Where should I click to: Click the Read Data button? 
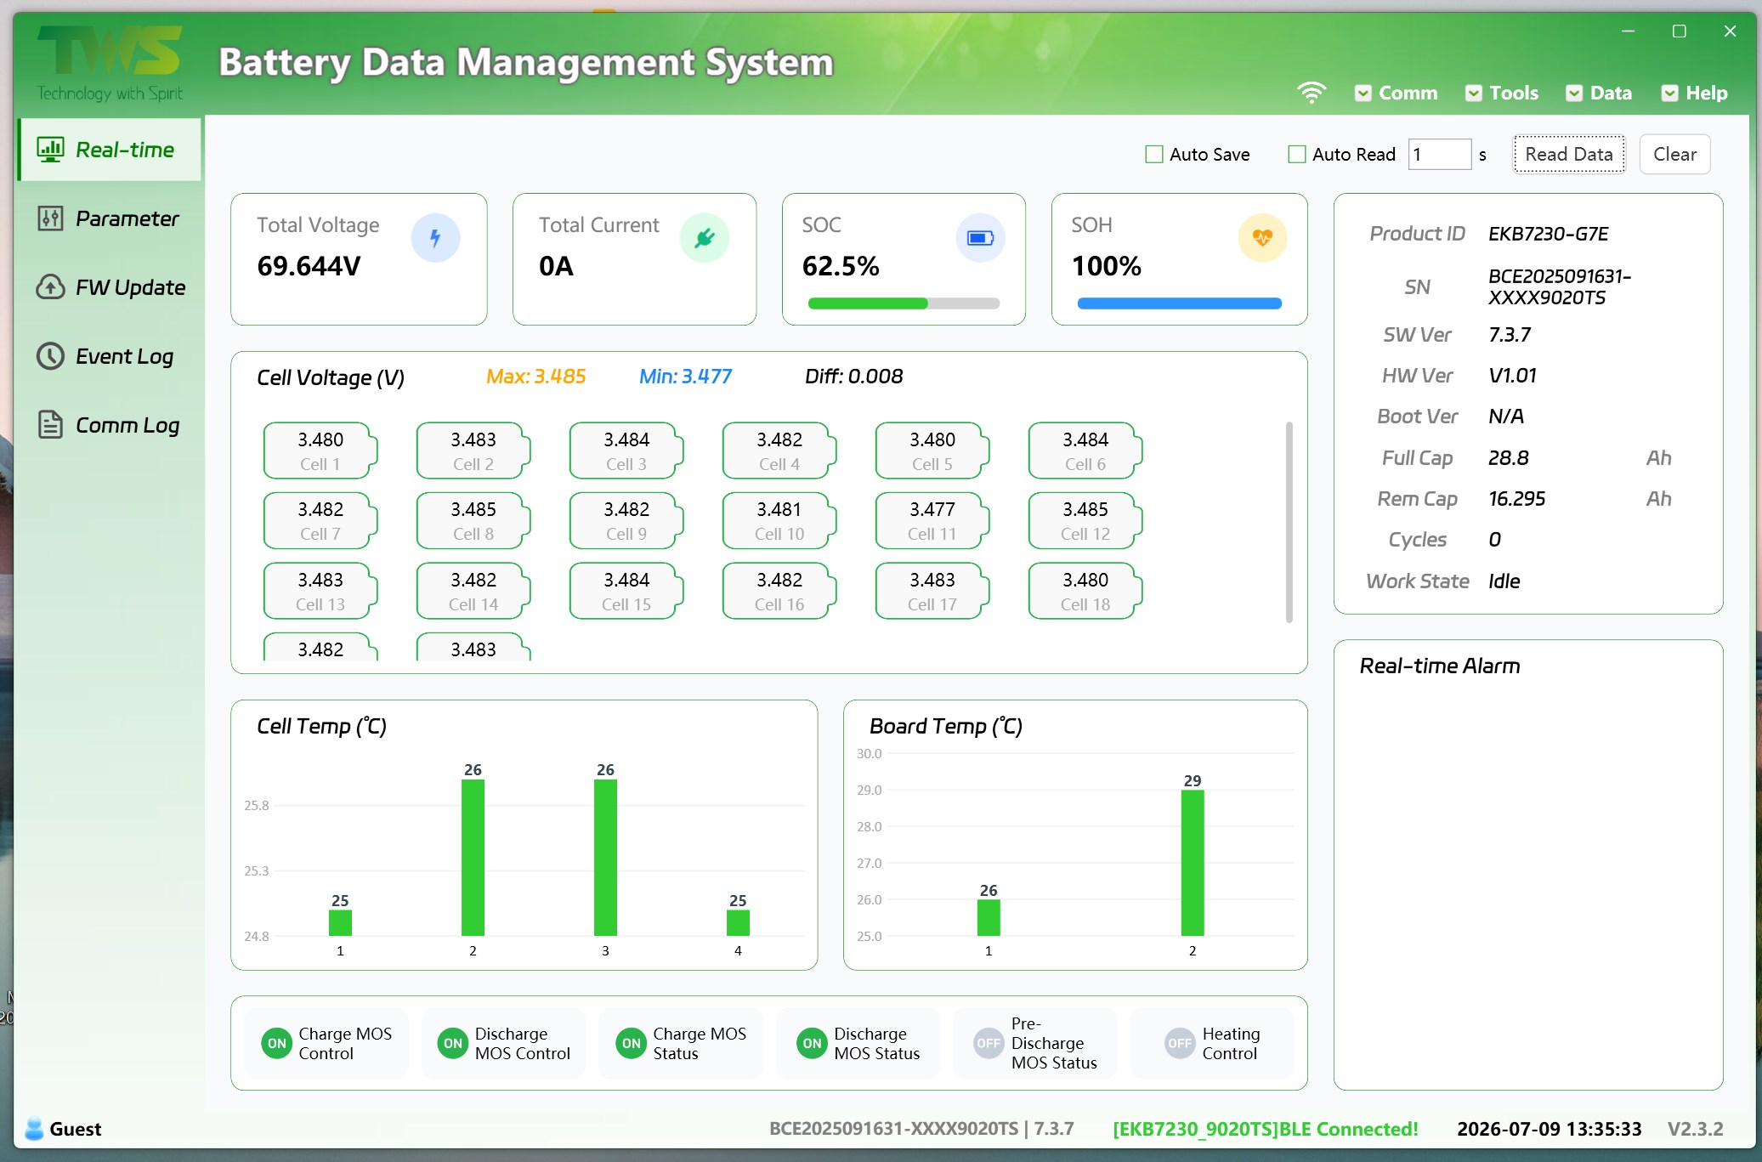coord(1569,155)
